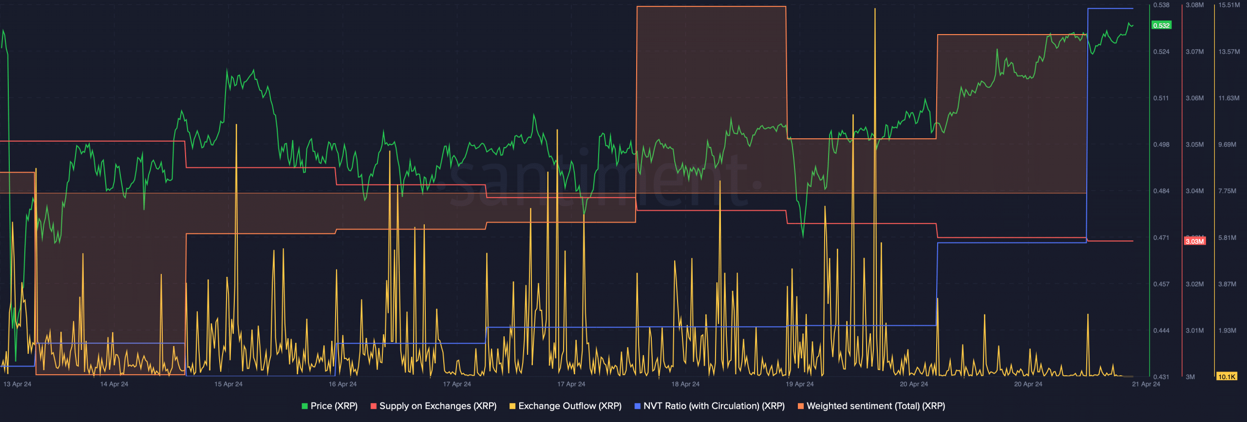Click the 3.02M supply axis value
Viewport: 1247px width, 422px height.
pos(1195,284)
